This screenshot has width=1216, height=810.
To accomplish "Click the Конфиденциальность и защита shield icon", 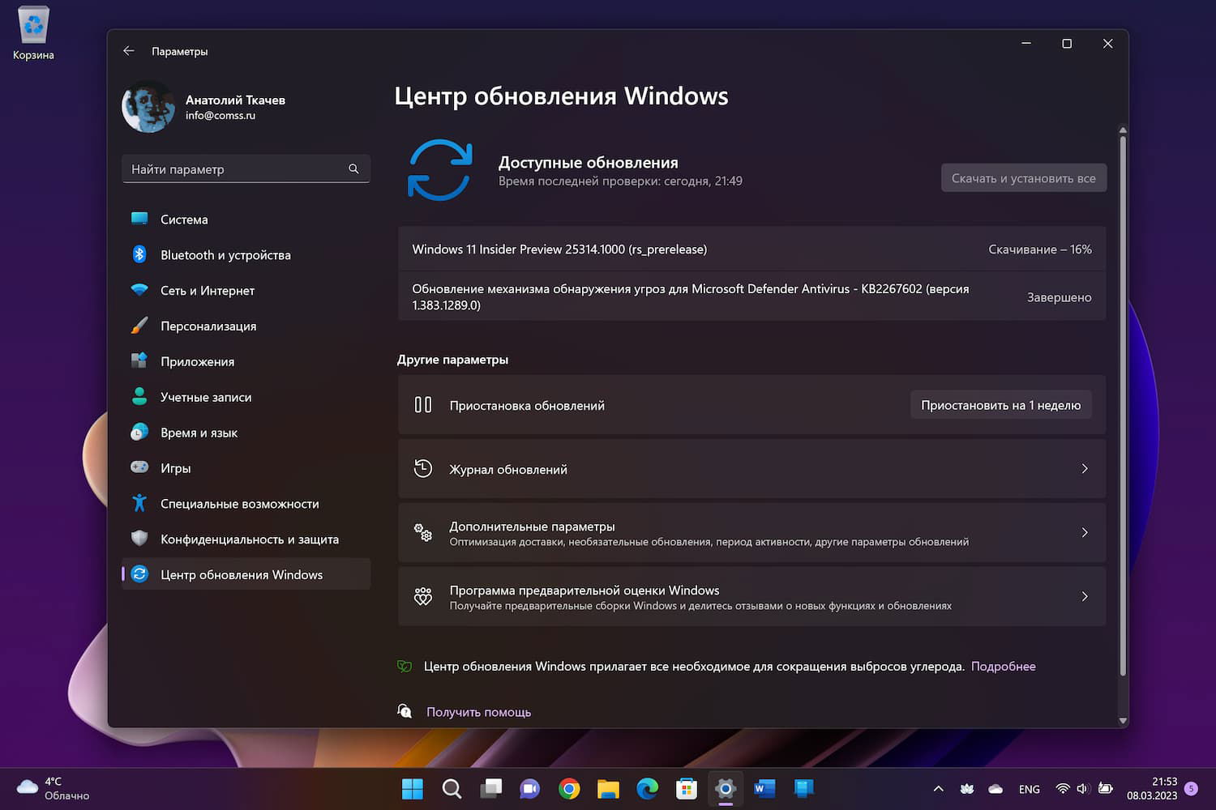I will [139, 539].
